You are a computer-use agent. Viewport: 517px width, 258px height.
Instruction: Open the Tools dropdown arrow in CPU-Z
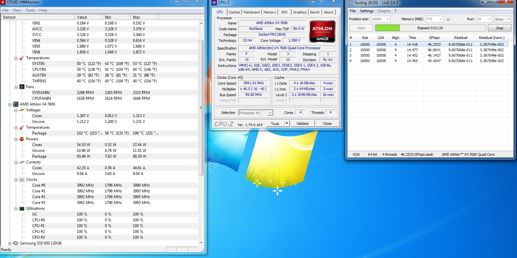click(x=287, y=124)
